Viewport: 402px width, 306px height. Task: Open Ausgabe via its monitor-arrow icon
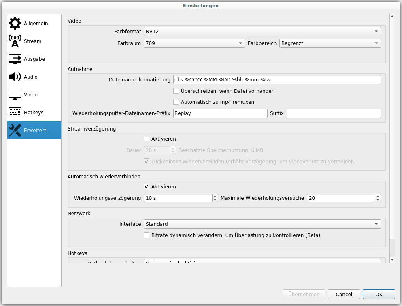[x=15, y=59]
